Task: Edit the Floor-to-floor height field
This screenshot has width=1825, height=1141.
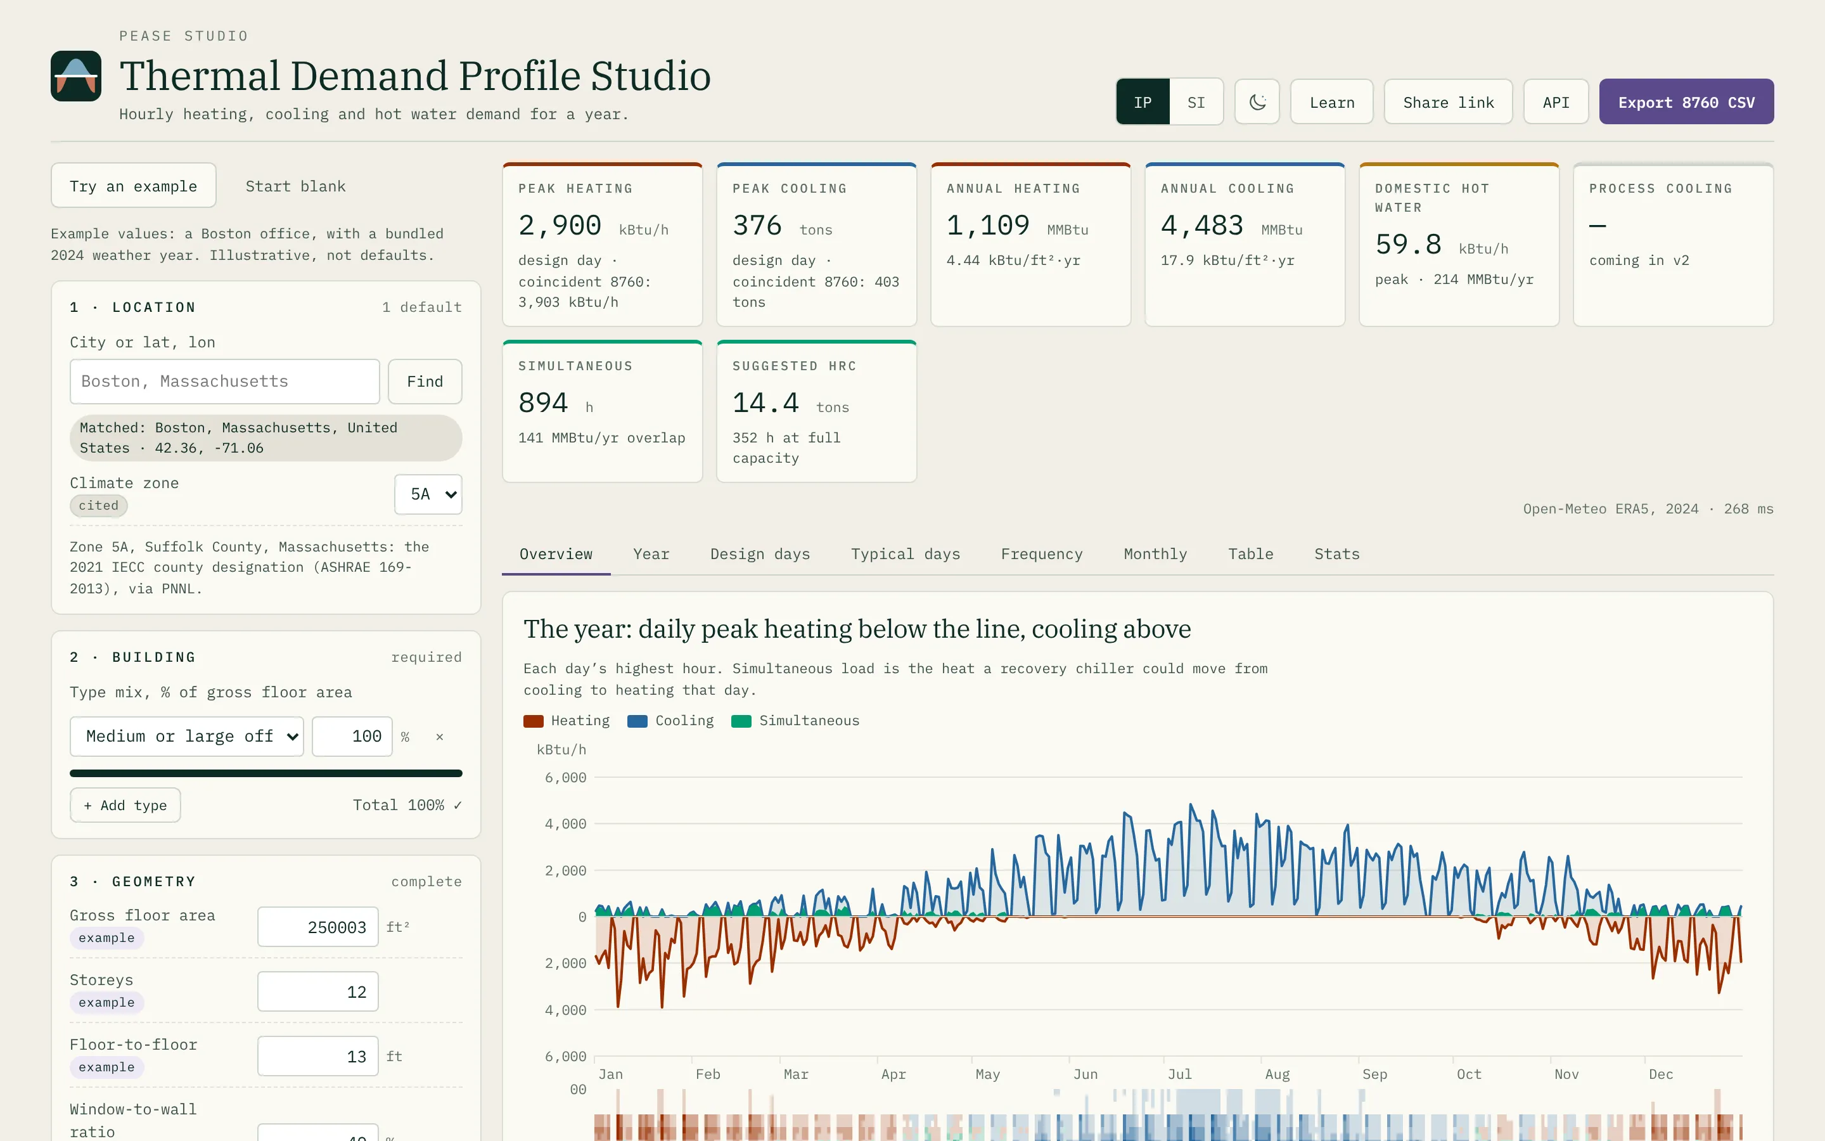Action: pyautogui.click(x=317, y=1057)
